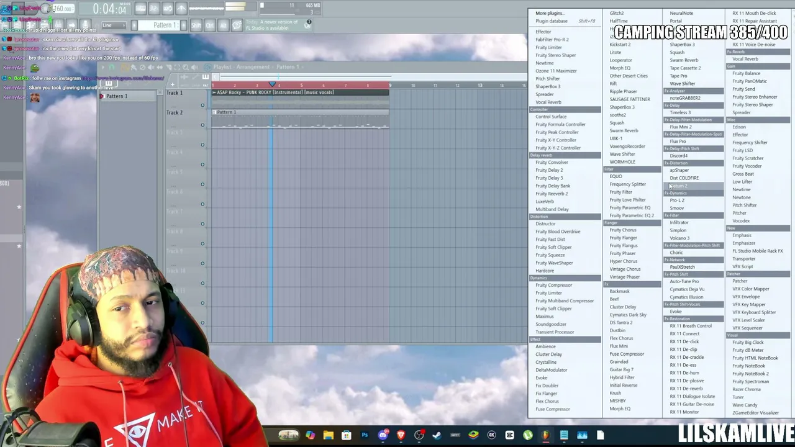This screenshot has width=795, height=447.
Task: Click the Instagram link in chat
Action: click(x=124, y=78)
